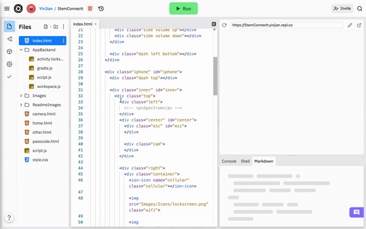Open preview in a new tab
This screenshot has width=366, height=229.
(x=359, y=25)
